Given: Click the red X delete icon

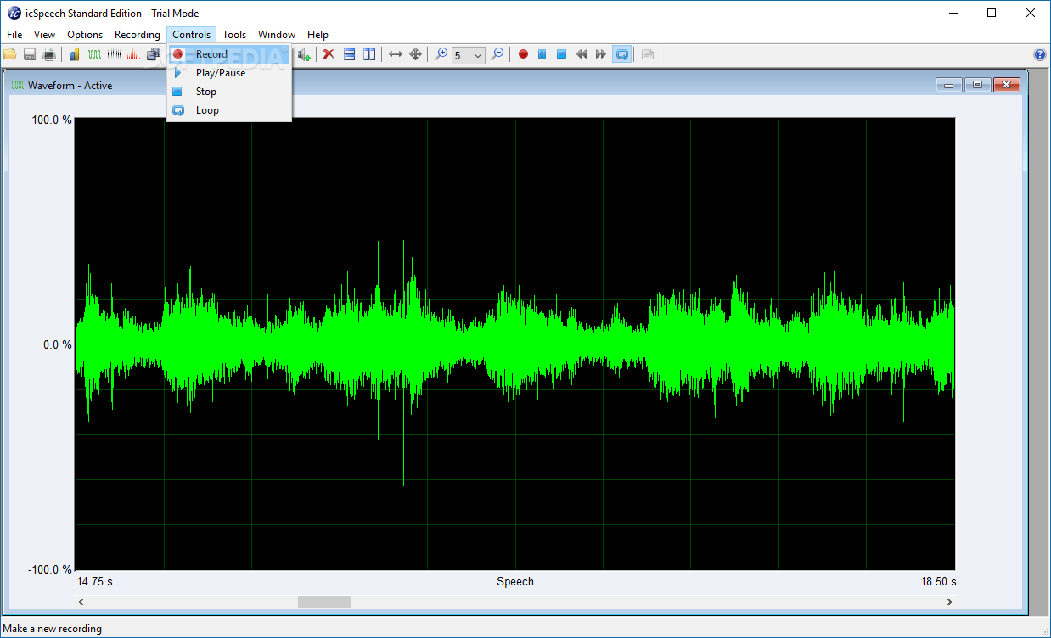Looking at the screenshot, I should click(x=329, y=54).
